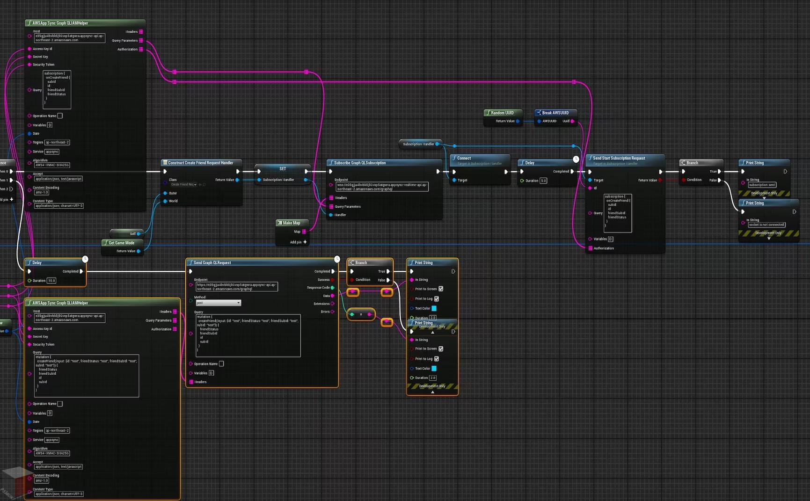The width and height of the screenshot is (810, 501).
Task: Select the SET Subscription Handler node title
Action: (283, 168)
